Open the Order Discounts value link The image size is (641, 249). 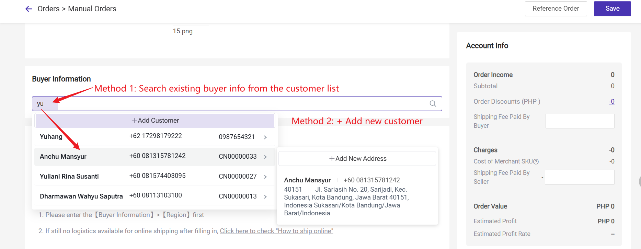tap(611, 102)
